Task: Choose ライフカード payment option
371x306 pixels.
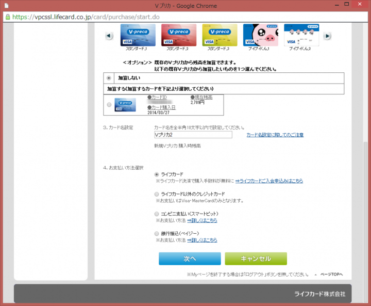Action: pos(157,174)
